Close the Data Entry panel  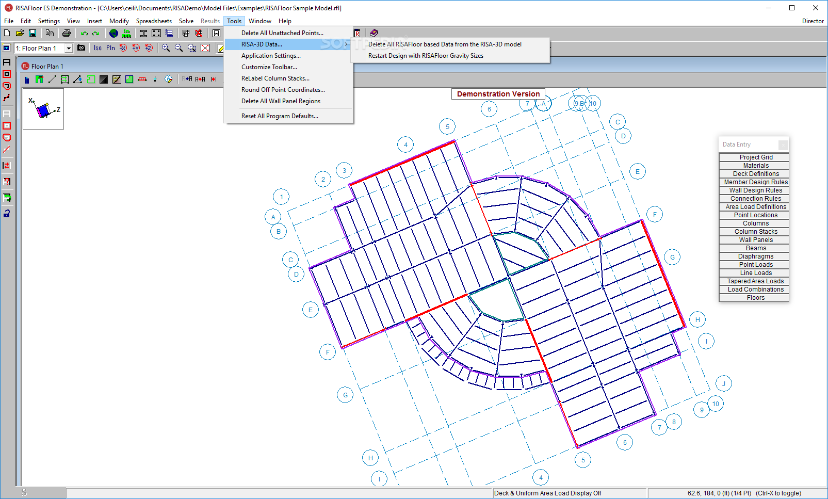pos(783,145)
